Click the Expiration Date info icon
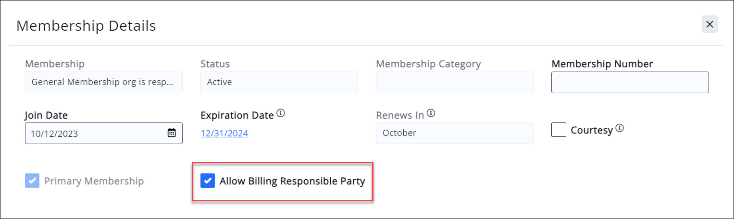 point(281,114)
